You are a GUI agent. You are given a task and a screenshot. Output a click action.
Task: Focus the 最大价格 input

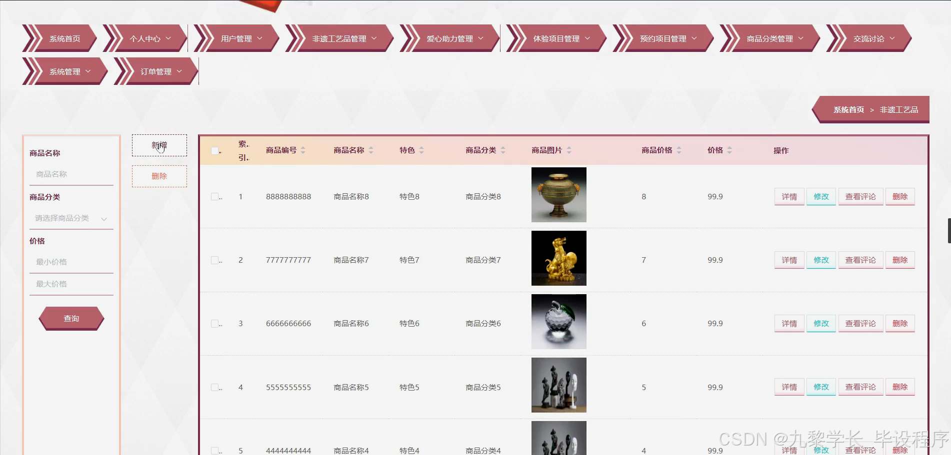click(x=71, y=284)
